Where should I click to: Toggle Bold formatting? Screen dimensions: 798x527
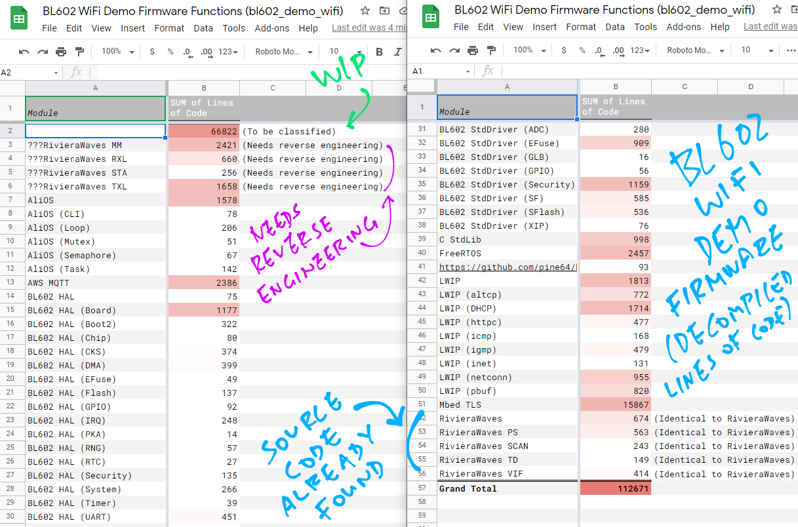[379, 52]
